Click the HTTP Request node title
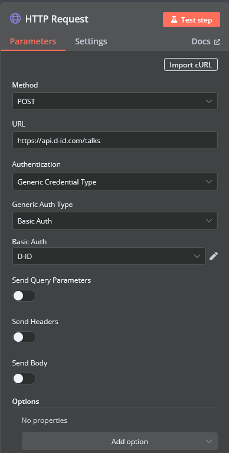The height and width of the screenshot is (453, 229). tap(57, 19)
